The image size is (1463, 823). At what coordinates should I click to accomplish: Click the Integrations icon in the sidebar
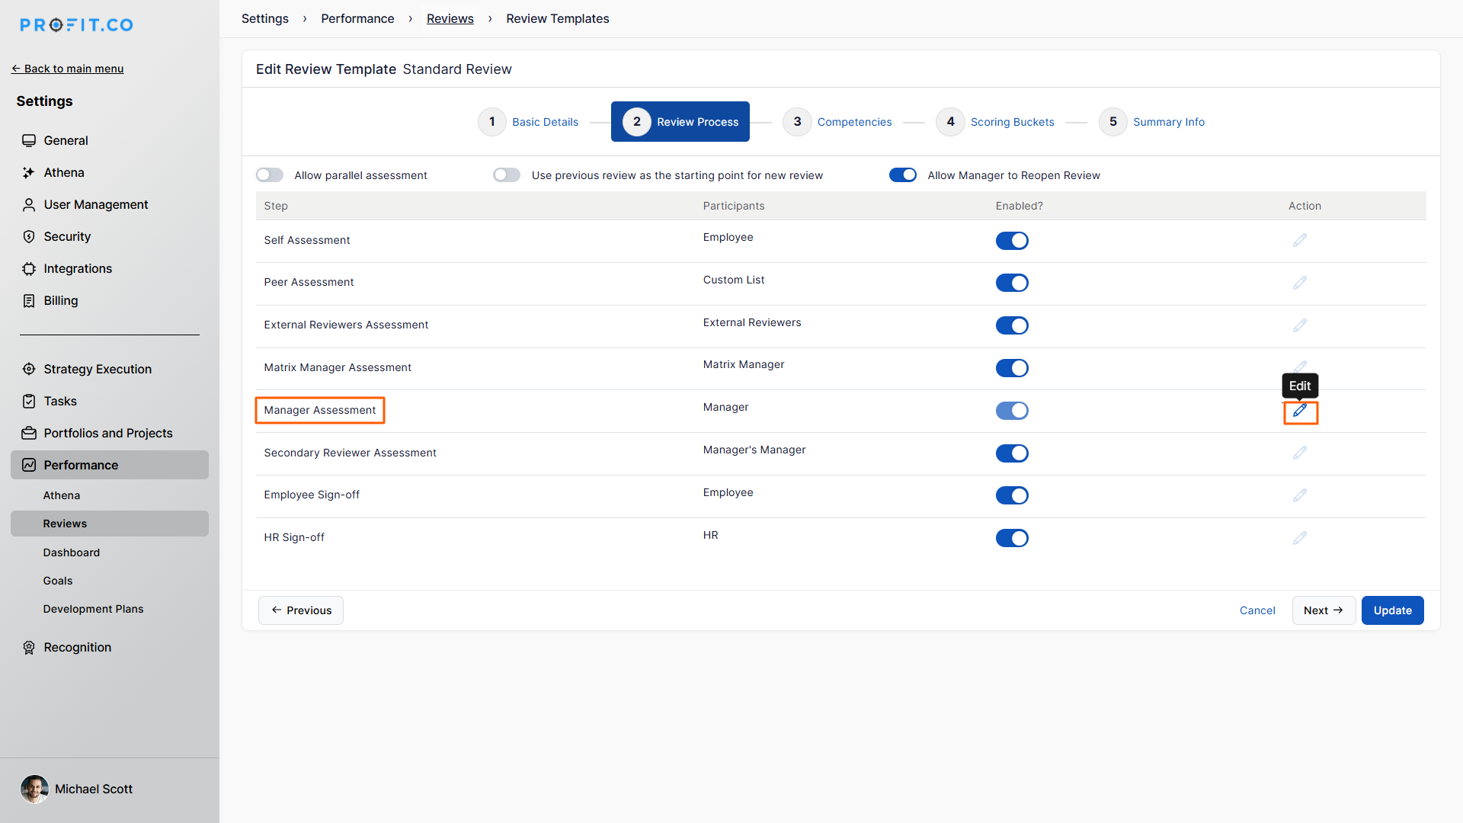coord(29,269)
